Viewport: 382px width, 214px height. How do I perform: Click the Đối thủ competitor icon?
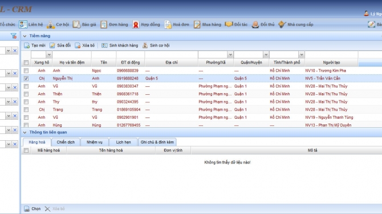[255, 24]
